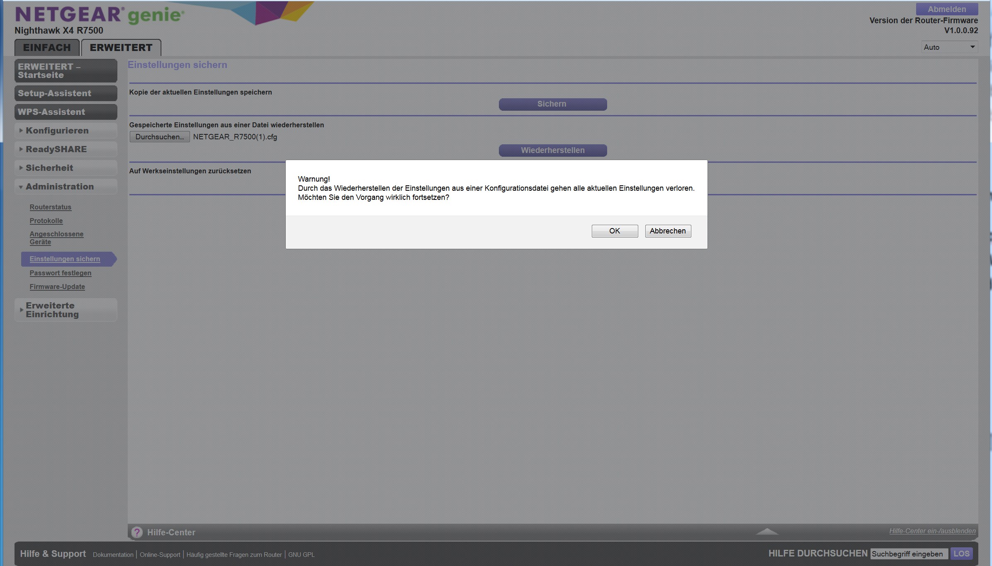Click the Hilfe-Center question mark icon
Image resolution: width=992 pixels, height=566 pixels.
click(137, 532)
